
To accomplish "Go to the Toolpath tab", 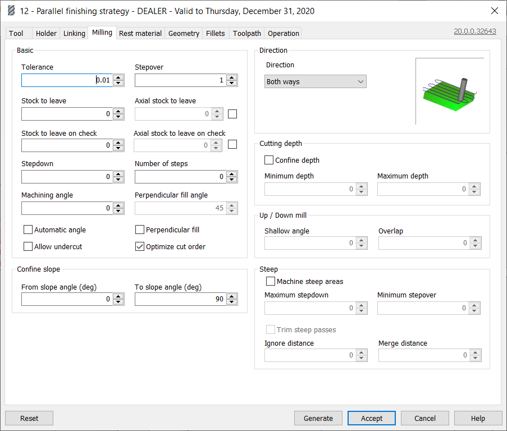I will [x=247, y=34].
